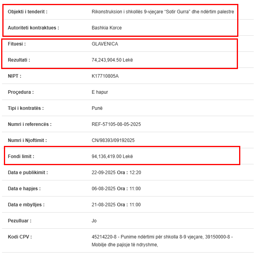
Task: Click the publication date 22-09-2025
Action: coord(103,173)
